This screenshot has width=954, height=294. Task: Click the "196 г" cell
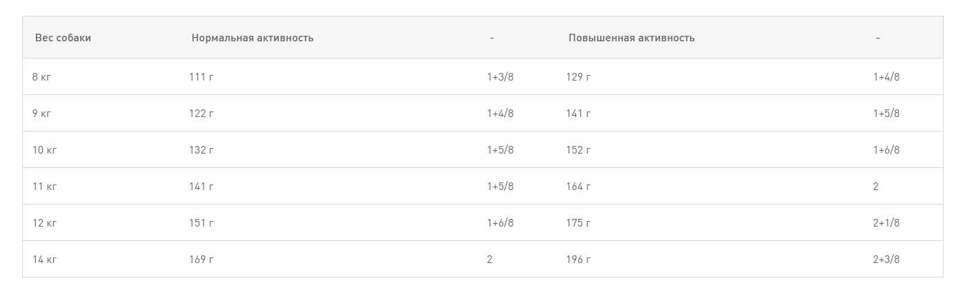[x=579, y=259]
